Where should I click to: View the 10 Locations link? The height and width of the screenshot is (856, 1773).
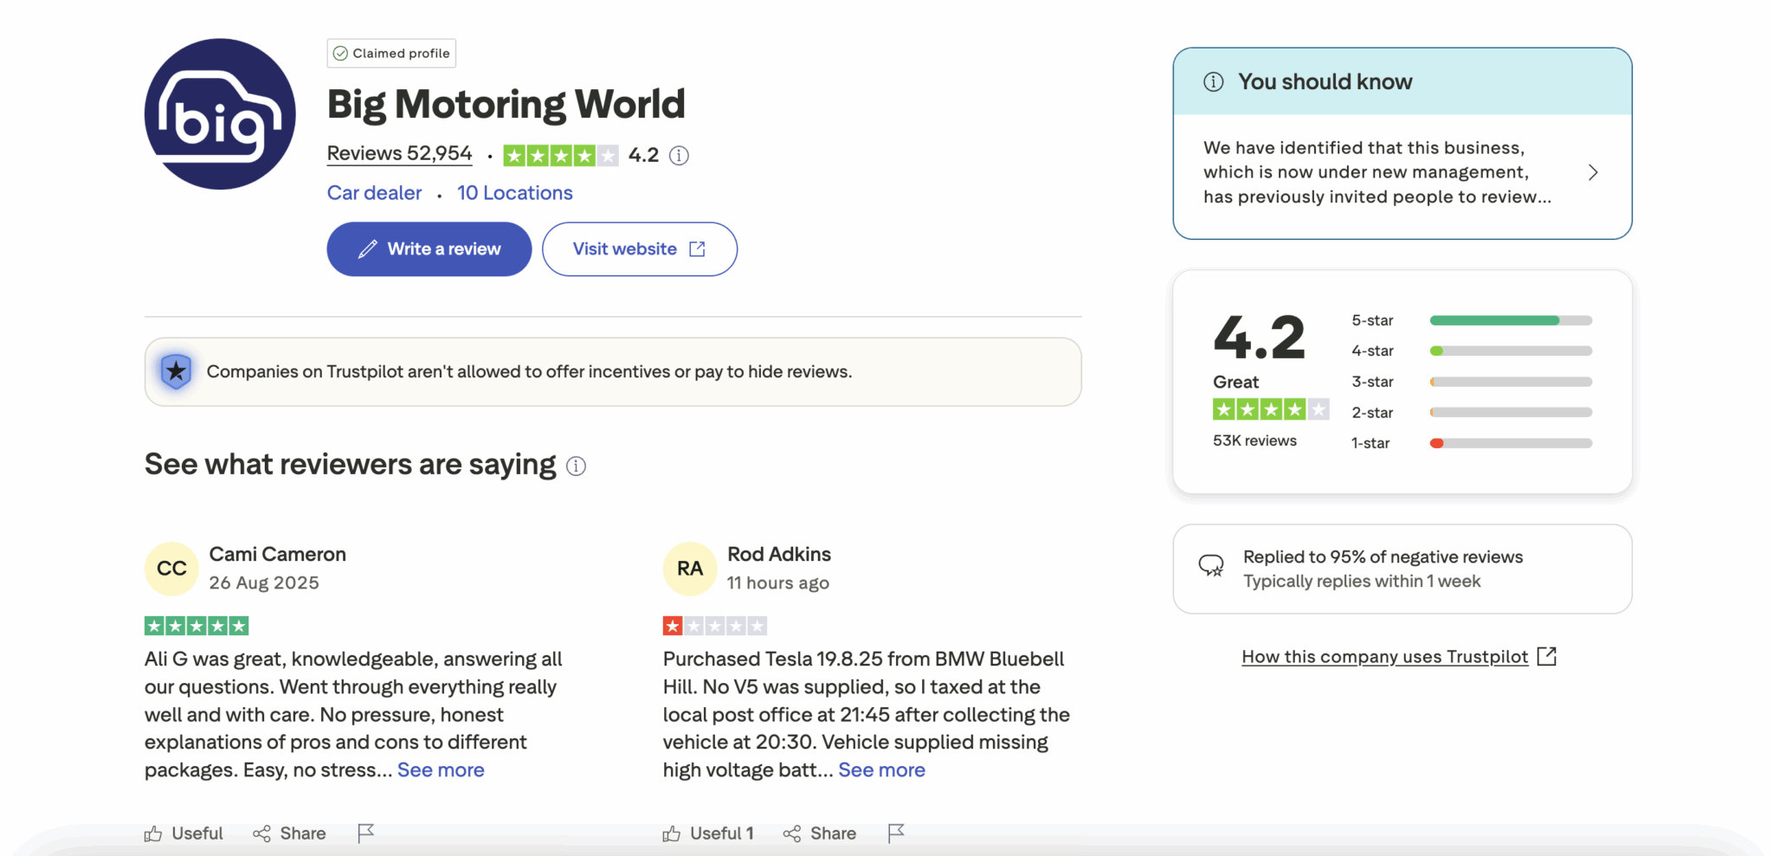[x=514, y=192]
